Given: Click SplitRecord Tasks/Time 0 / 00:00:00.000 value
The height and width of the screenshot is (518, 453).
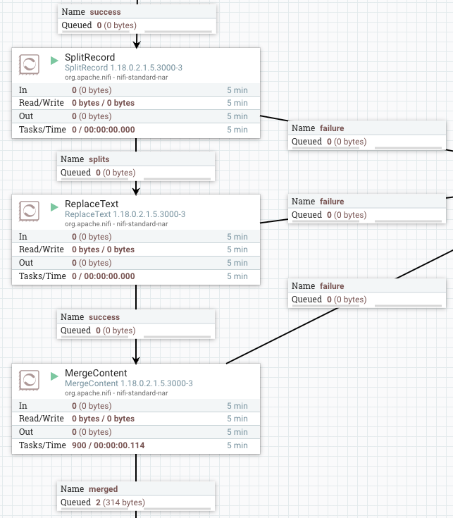Looking at the screenshot, I should [x=104, y=130].
